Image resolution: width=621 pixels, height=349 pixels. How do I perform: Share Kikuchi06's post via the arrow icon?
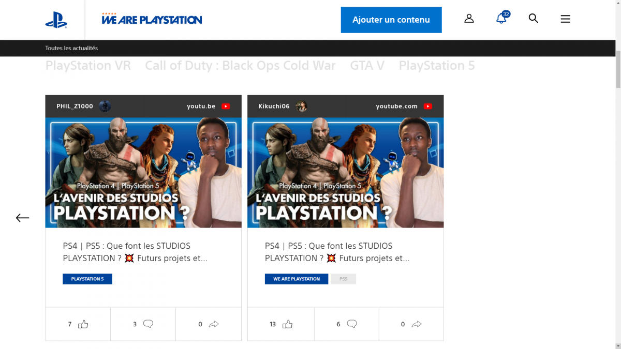(417, 324)
